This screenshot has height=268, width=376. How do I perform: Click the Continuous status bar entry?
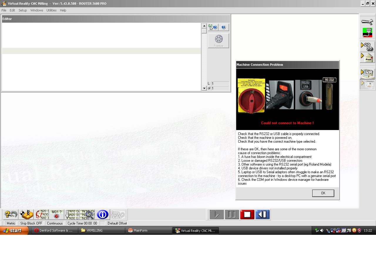pos(55,223)
